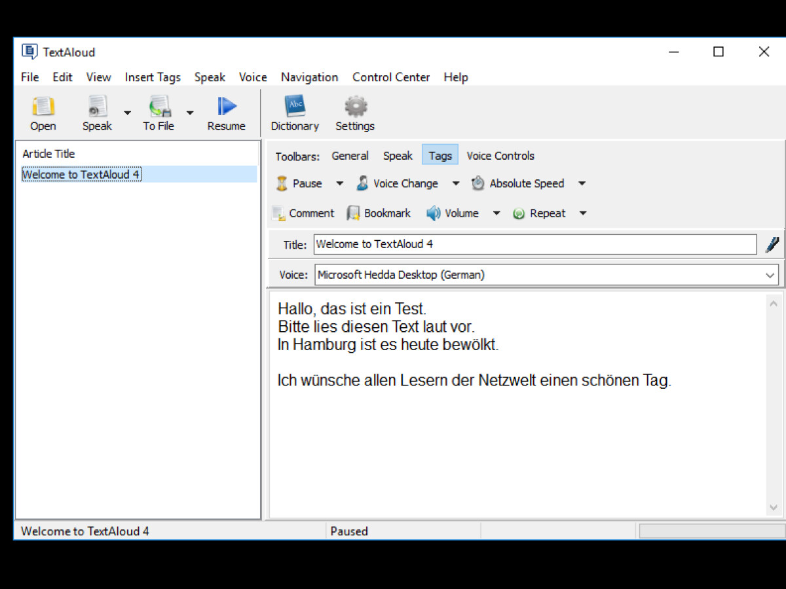
Task: Open the Control Center menu
Action: (x=390, y=77)
